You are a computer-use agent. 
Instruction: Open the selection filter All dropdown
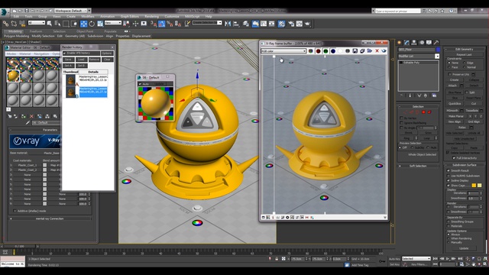(x=37, y=23)
